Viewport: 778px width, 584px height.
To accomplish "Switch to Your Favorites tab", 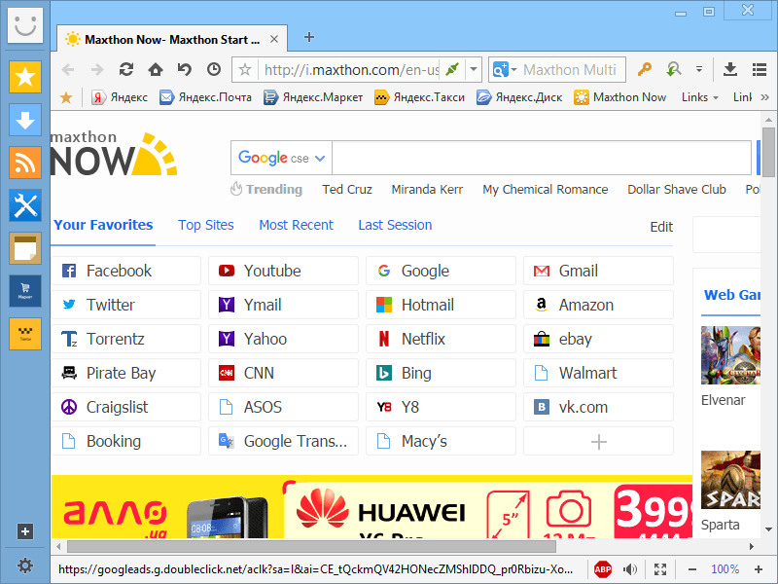I will pyautogui.click(x=103, y=225).
